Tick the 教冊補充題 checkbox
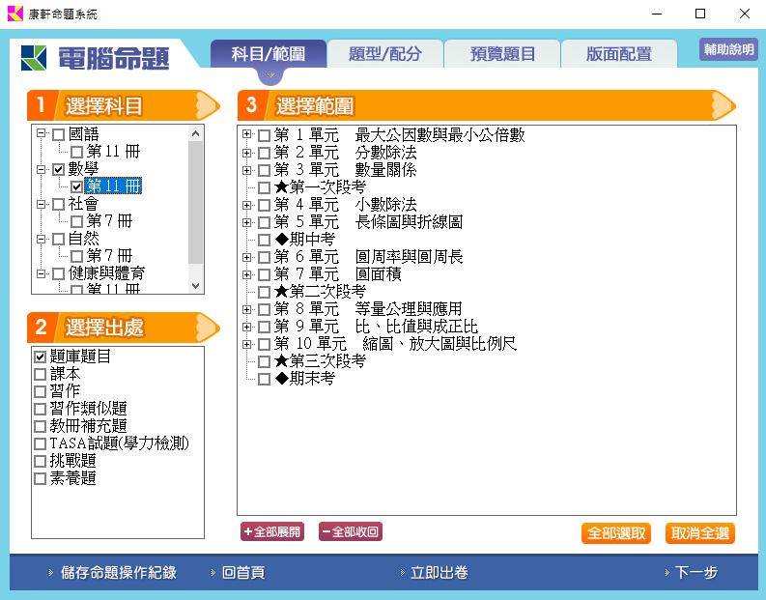This screenshot has width=766, height=600. (x=40, y=426)
